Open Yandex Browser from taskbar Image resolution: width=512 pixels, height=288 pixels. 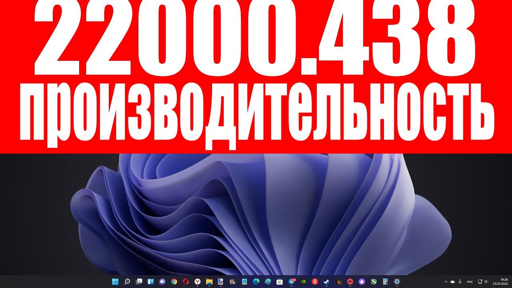[198, 281]
